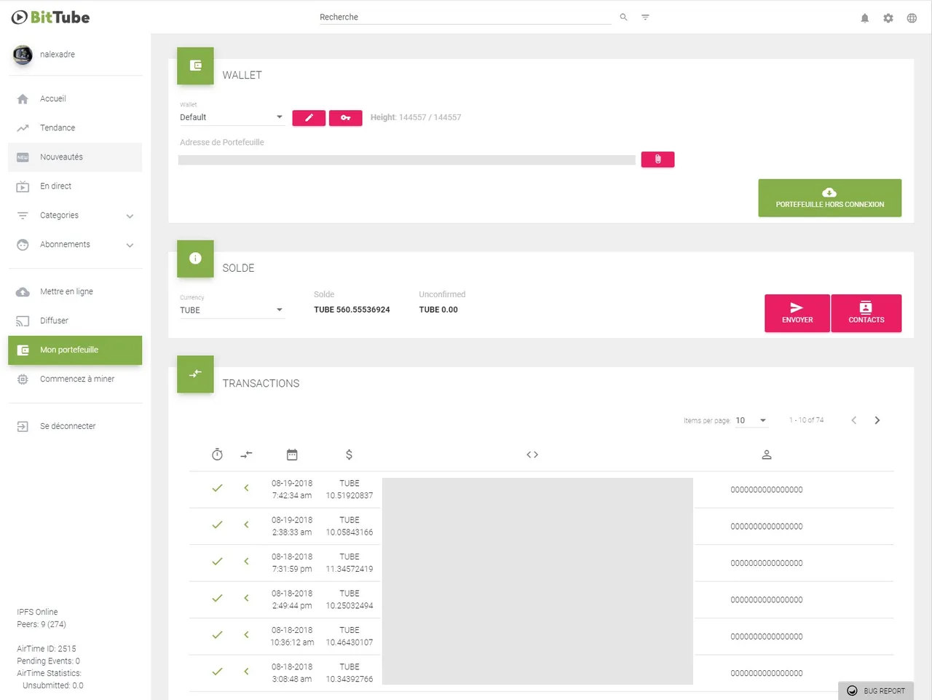Image resolution: width=932 pixels, height=700 pixels.
Task: Open search filter options icon
Action: [x=645, y=17]
